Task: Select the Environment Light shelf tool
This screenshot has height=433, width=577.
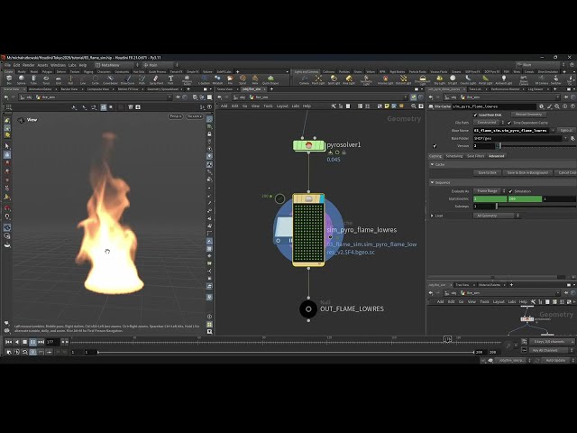Action: (x=423, y=79)
